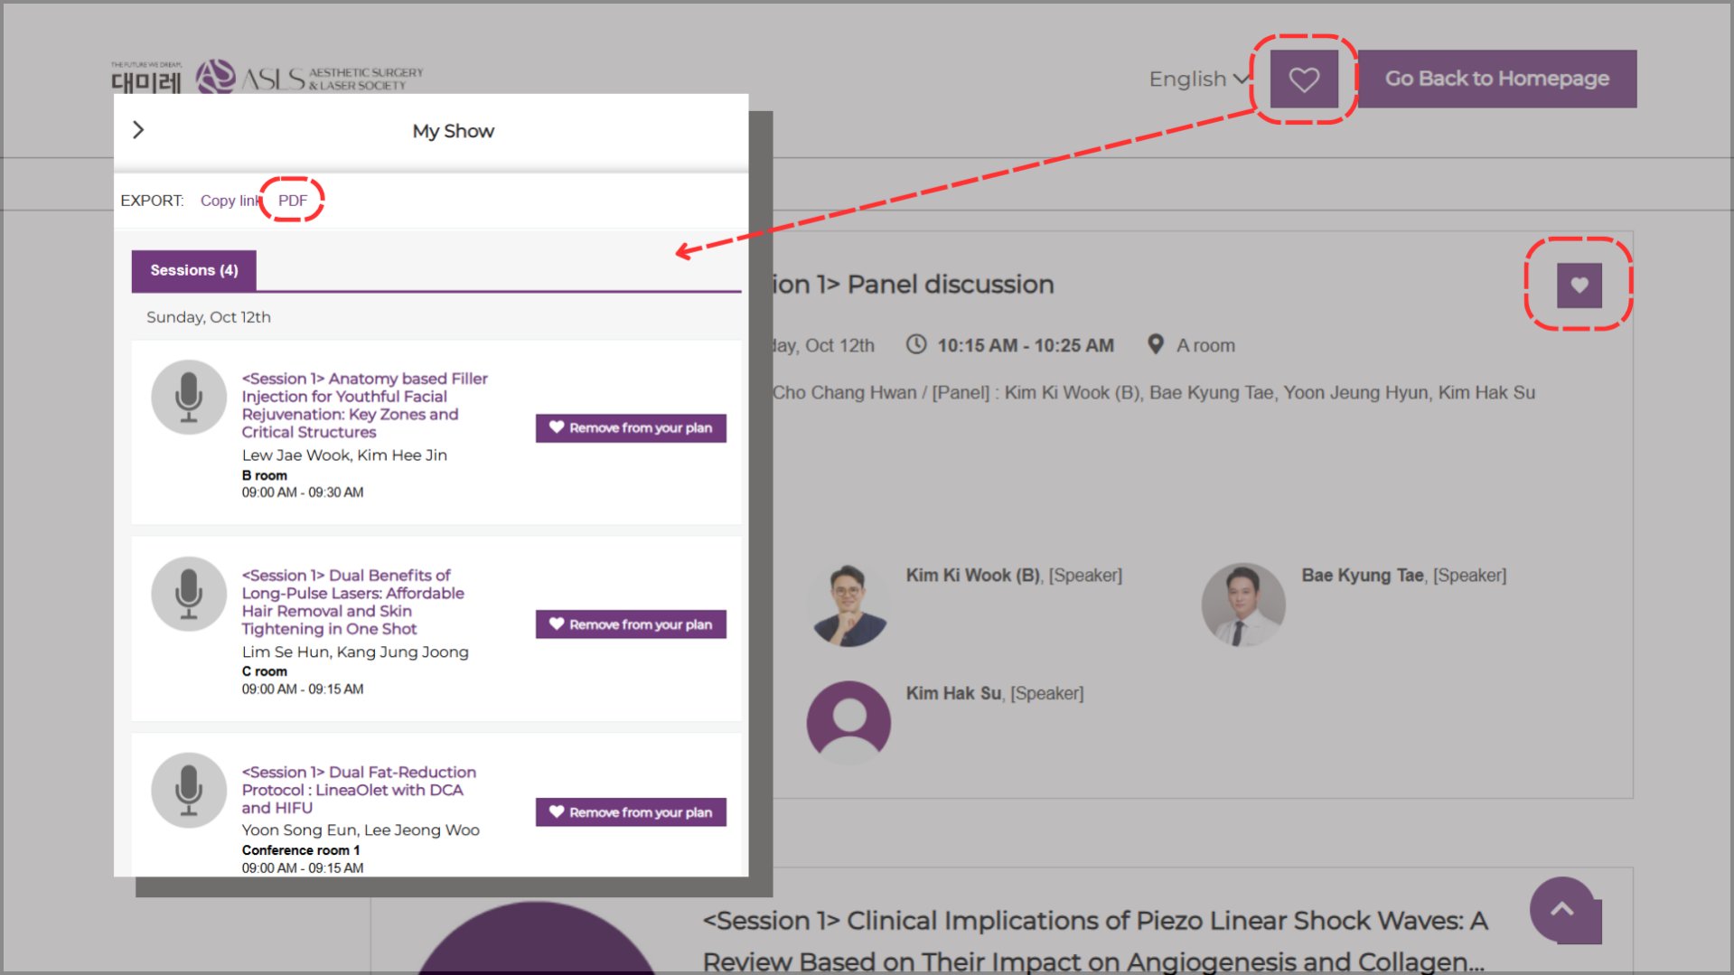
Task: Click Bae Kyung Tae speaker name
Action: tap(1363, 576)
